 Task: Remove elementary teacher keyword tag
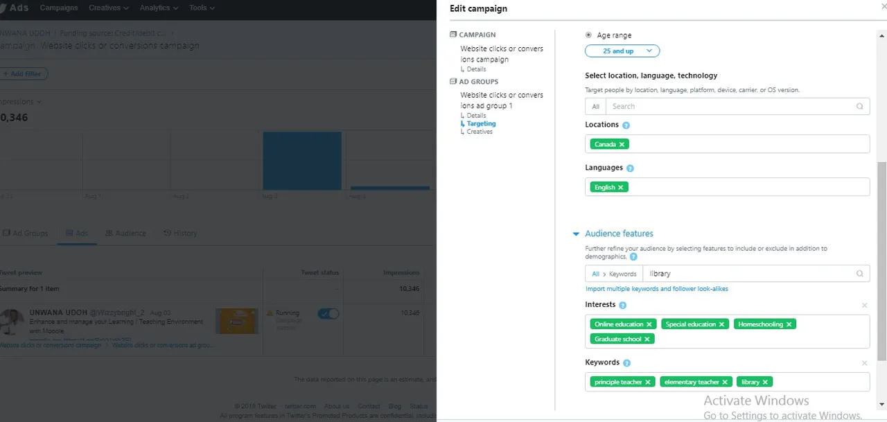[725, 382]
